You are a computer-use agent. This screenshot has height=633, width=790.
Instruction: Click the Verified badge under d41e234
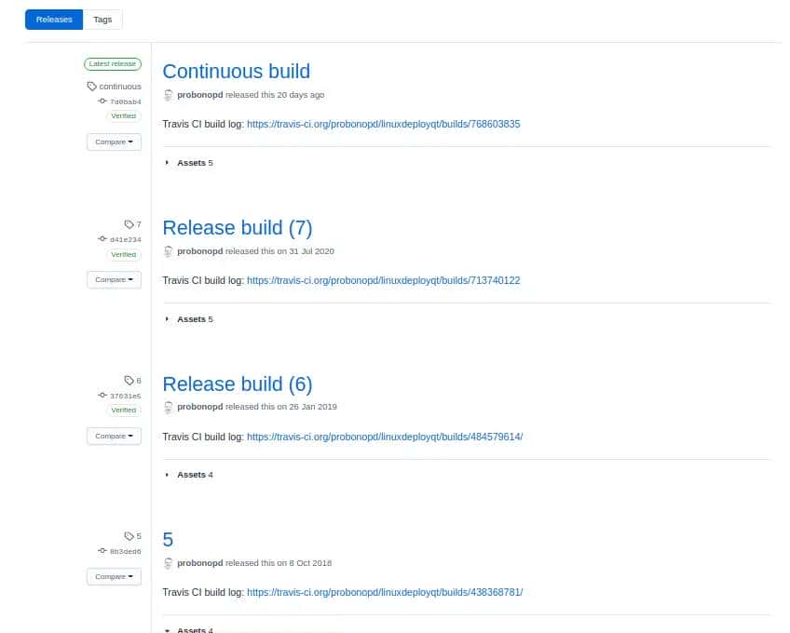pos(123,254)
